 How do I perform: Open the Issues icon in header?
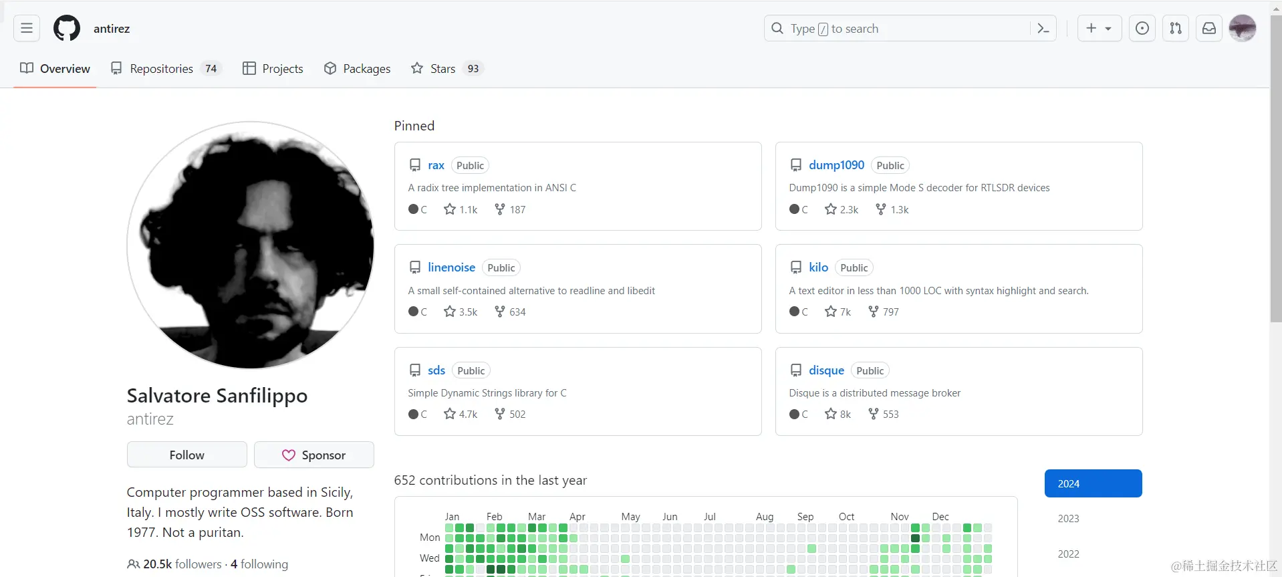(1142, 28)
